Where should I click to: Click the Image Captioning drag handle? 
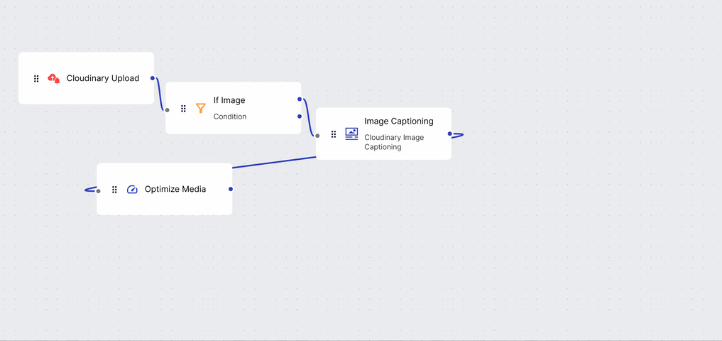tap(334, 134)
